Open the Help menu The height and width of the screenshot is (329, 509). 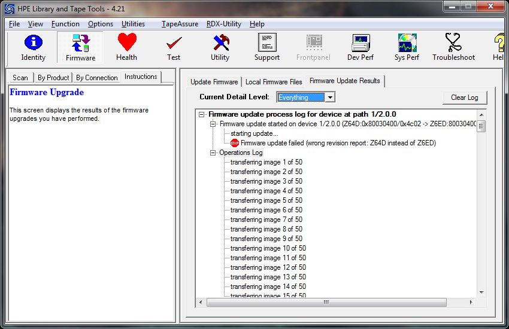(x=257, y=24)
